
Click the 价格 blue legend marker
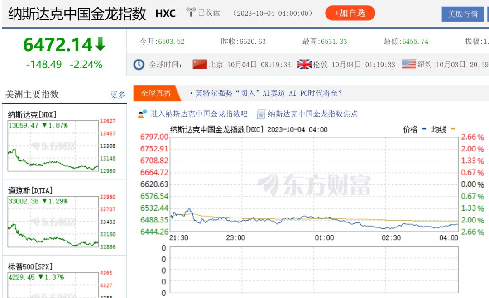(x=424, y=128)
